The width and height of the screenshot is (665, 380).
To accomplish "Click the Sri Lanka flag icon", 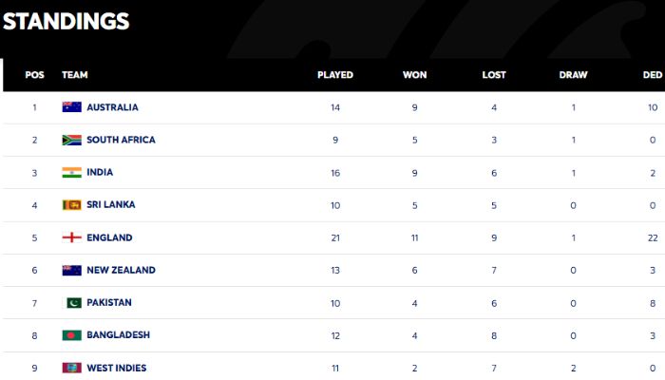I will pyautogui.click(x=71, y=205).
